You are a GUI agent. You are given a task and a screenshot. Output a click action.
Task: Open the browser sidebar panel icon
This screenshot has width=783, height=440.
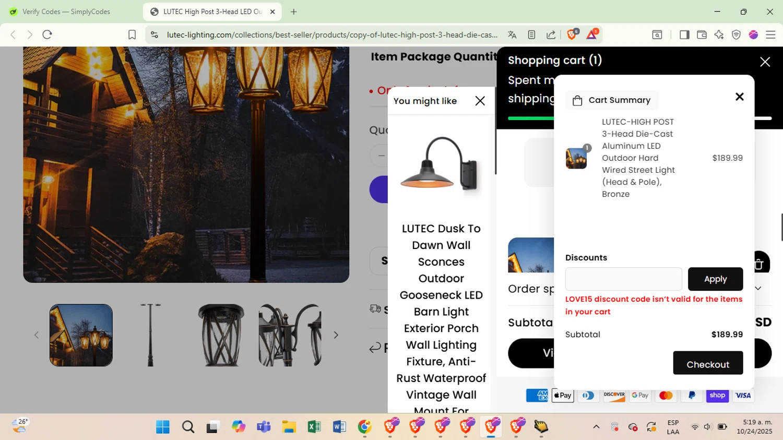pyautogui.click(x=684, y=34)
